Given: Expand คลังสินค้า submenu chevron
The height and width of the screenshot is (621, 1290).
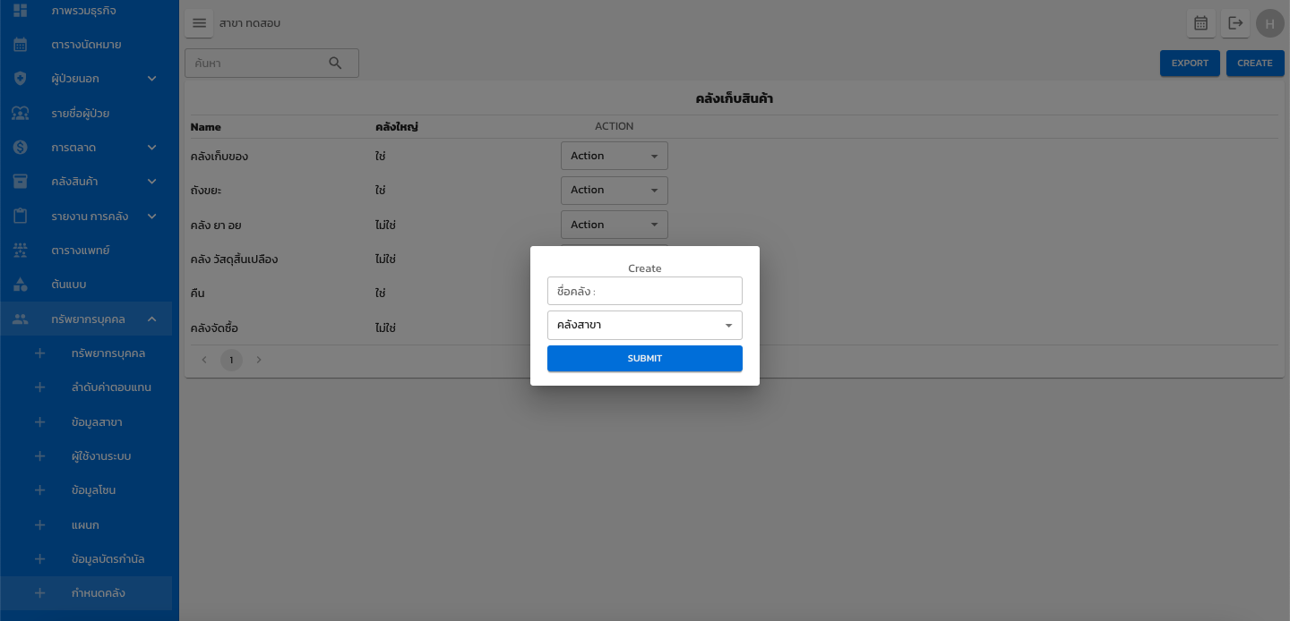Looking at the screenshot, I should coord(152,182).
